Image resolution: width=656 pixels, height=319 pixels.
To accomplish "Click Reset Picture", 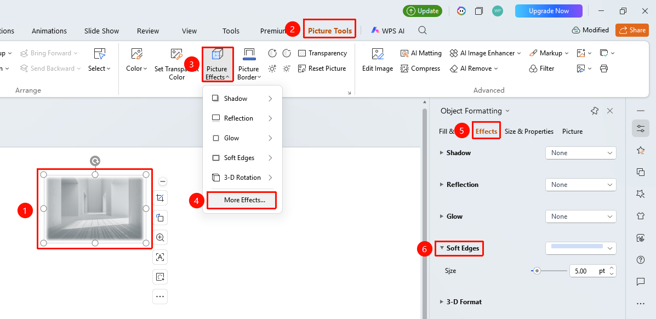I will (322, 68).
